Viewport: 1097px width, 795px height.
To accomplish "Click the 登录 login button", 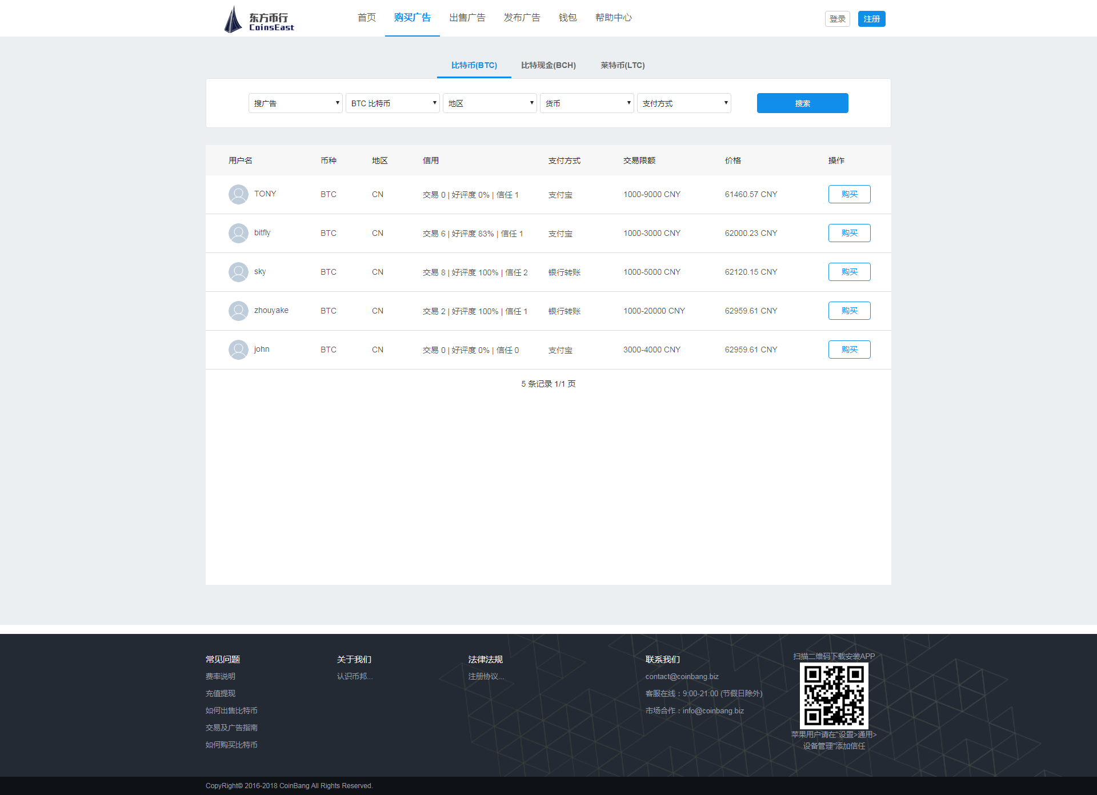I will click(838, 19).
